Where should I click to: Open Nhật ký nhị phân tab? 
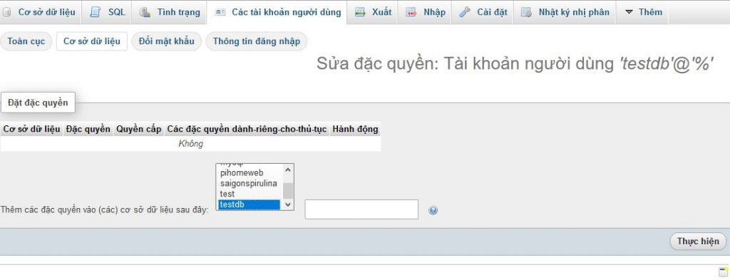(x=565, y=12)
